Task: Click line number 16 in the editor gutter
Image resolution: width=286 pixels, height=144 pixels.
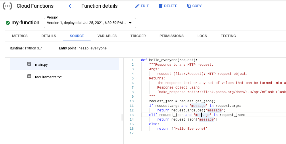Action: coord(132,129)
